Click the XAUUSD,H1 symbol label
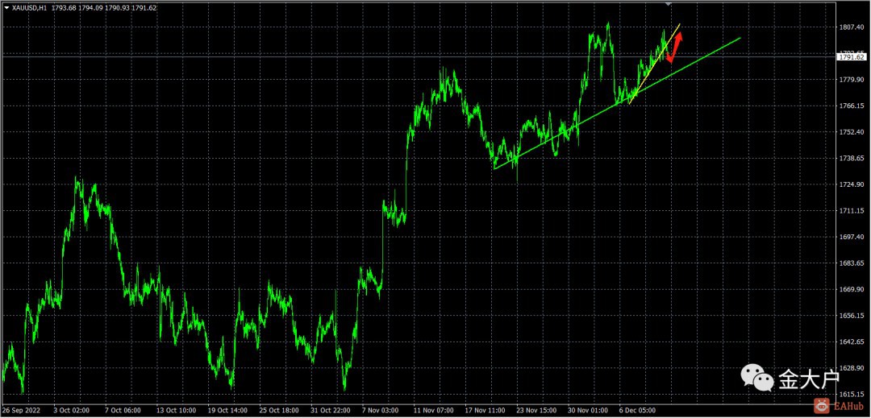Screen dimensions: 871x418 30,8
